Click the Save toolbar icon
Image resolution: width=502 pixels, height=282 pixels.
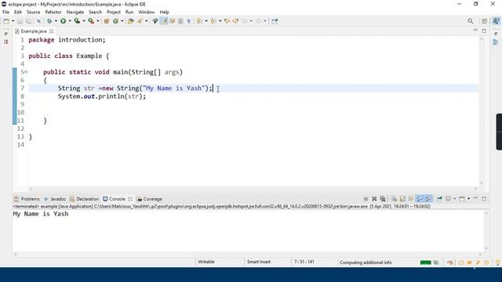20,21
